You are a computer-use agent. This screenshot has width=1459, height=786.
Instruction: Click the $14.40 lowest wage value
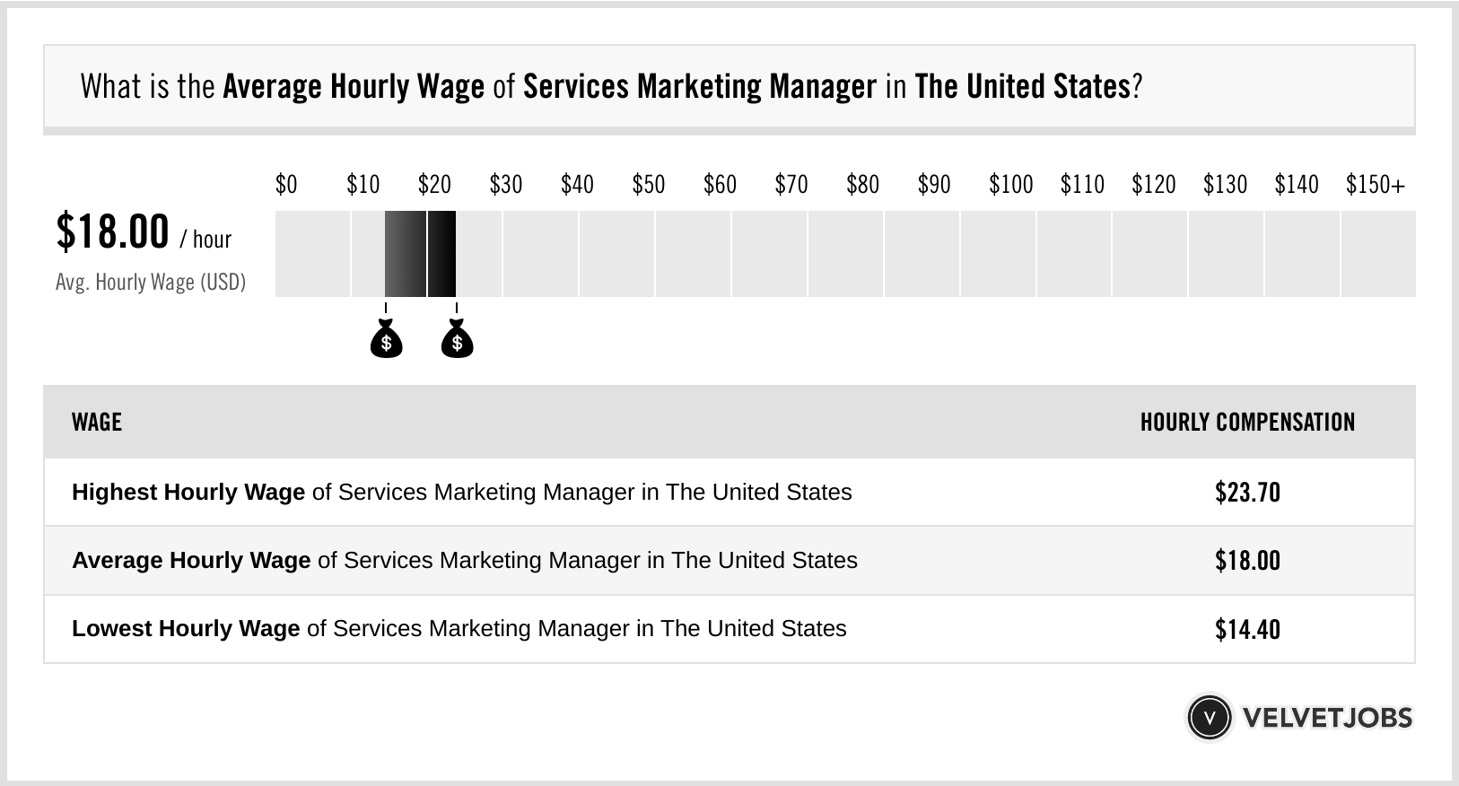[x=1247, y=629]
